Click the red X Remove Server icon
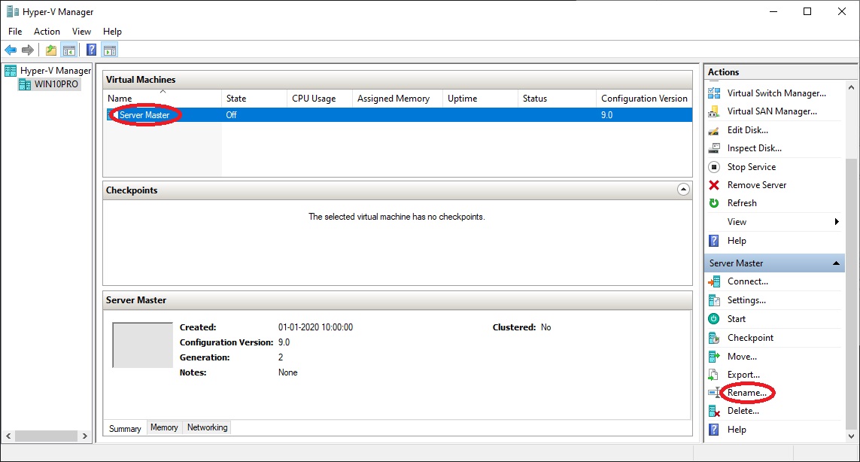Image resolution: width=860 pixels, height=462 pixels. [x=714, y=185]
